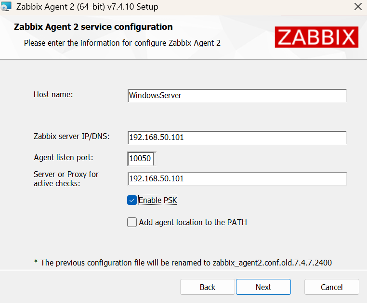Screen dimensions: 367x303
Task: Click the 'Host name:' label
Action: click(x=53, y=94)
